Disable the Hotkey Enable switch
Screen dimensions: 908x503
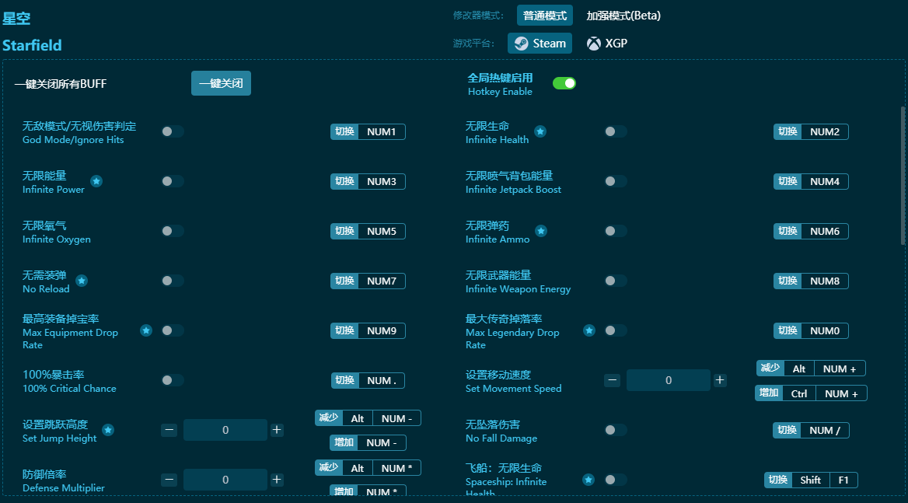tap(564, 82)
